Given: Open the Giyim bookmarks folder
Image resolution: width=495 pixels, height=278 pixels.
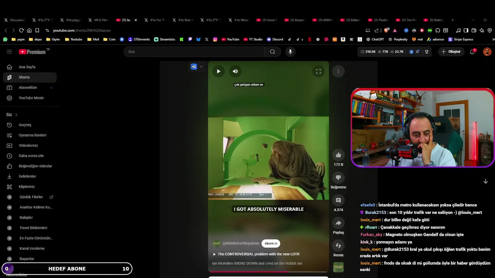Looking at the screenshot, I should pyautogui.click(x=53, y=39).
